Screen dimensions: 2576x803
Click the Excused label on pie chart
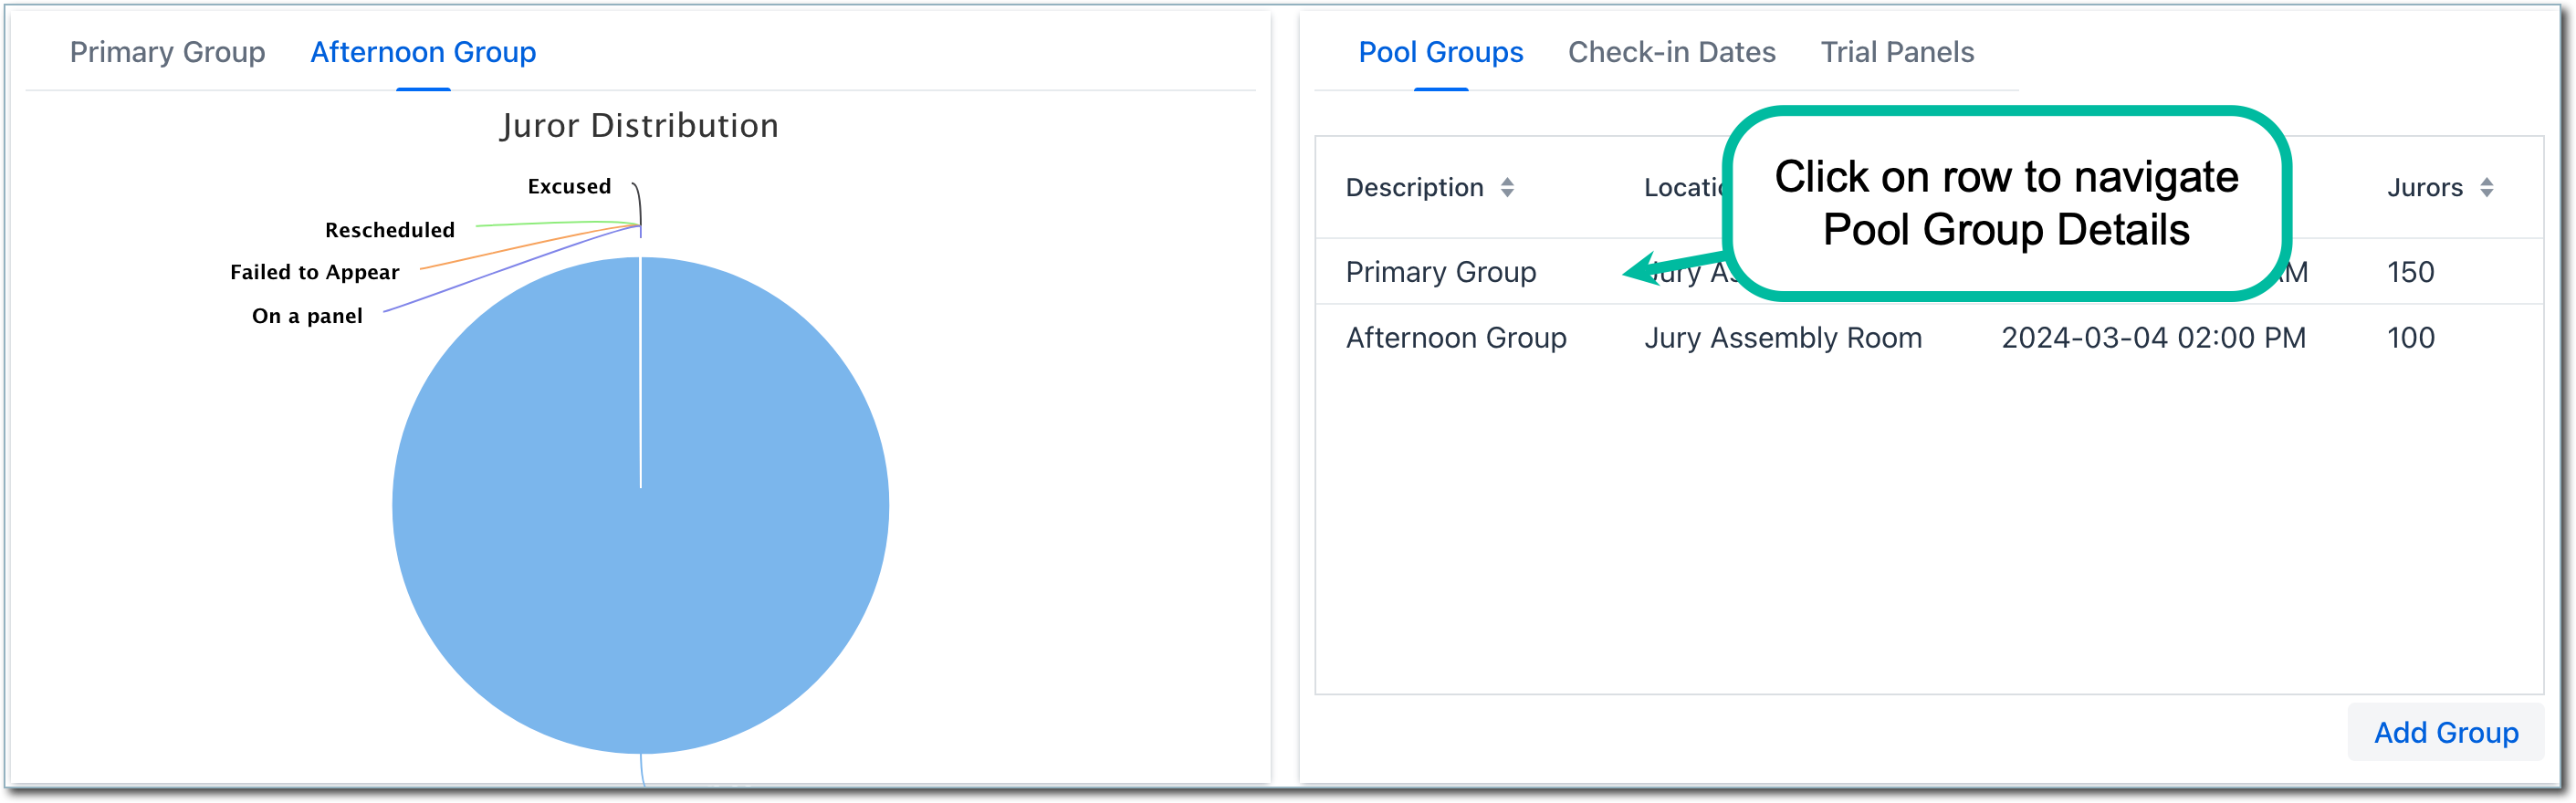pos(569,186)
